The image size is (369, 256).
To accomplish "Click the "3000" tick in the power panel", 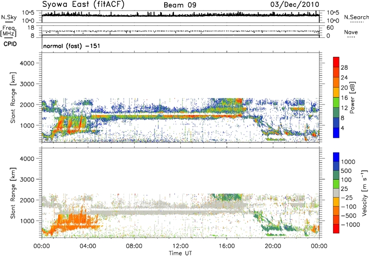I will point(27,84).
